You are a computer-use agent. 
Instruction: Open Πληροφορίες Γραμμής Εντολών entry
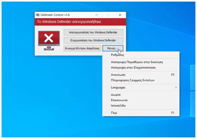141,80
